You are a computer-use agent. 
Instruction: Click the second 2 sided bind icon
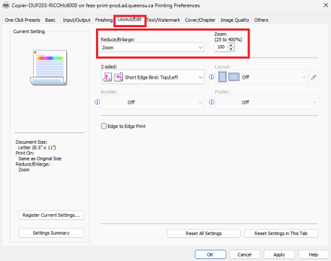point(118,77)
